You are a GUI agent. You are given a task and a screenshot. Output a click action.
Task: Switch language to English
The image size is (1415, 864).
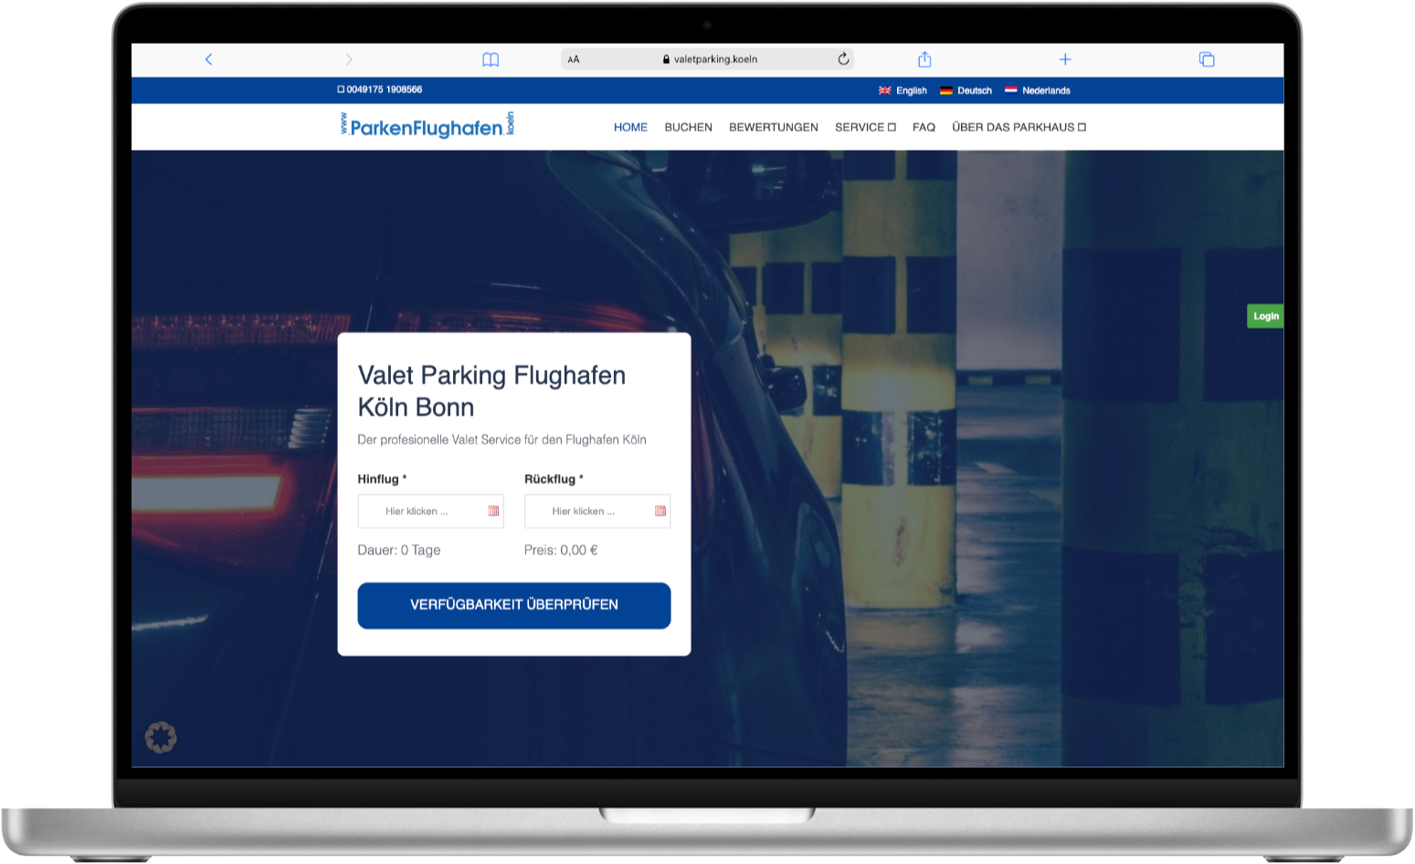pos(903,90)
